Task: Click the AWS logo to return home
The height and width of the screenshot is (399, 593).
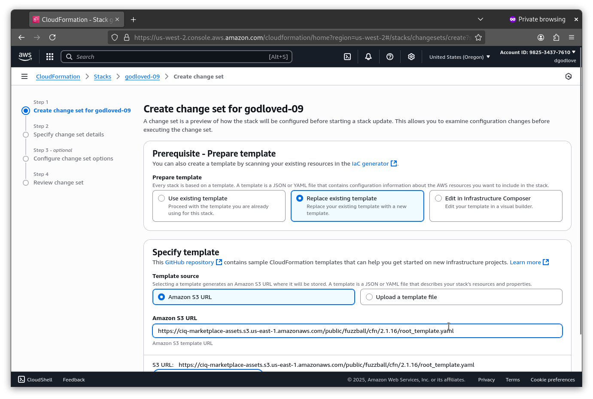Action: [x=25, y=56]
